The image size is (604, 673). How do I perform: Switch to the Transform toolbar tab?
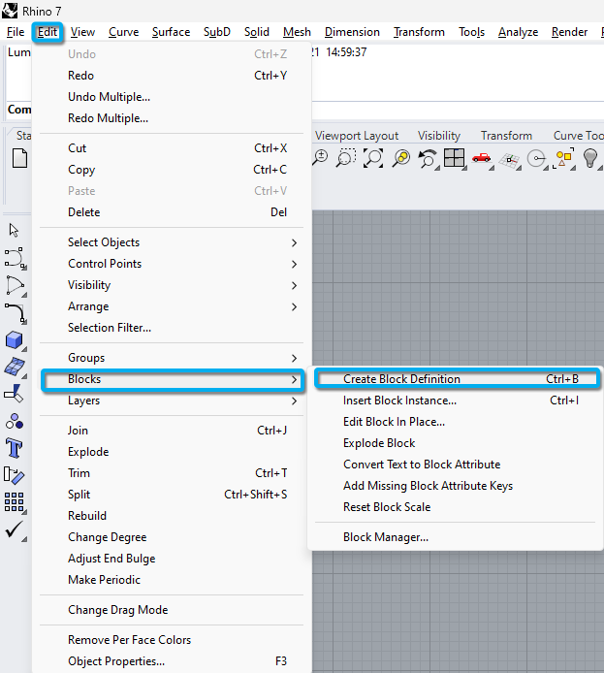(x=506, y=136)
